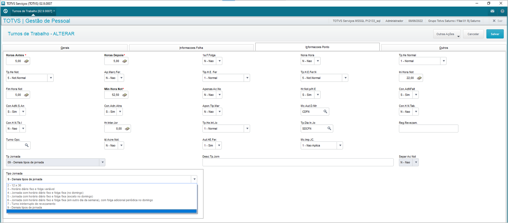The width and height of the screenshot is (508, 223).
Task: Open the help question mark icon
Action: pos(502,11)
